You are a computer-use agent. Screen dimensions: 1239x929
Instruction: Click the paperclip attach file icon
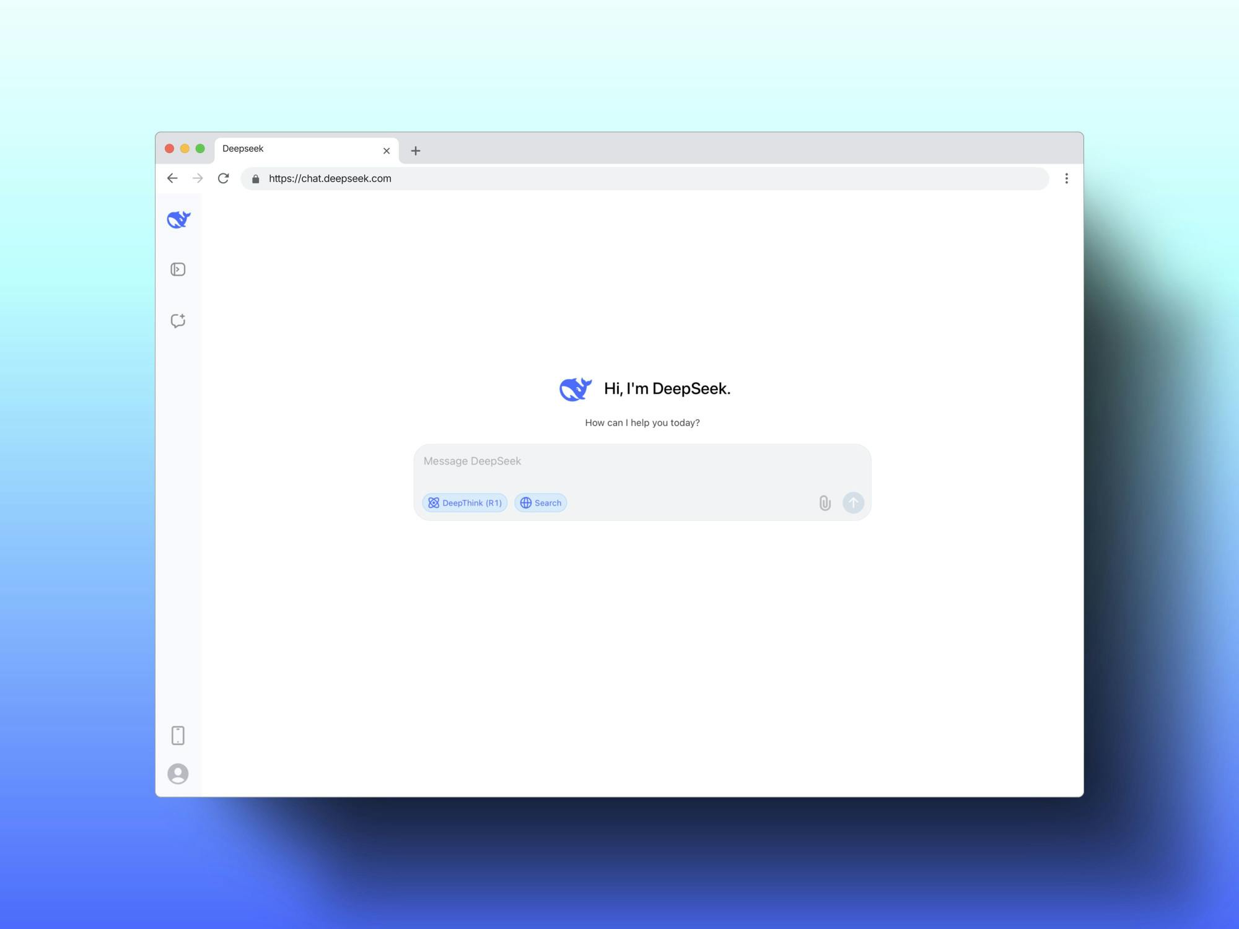click(825, 503)
